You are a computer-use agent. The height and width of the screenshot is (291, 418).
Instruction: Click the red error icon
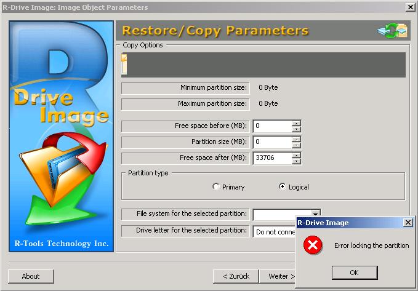[313, 245]
